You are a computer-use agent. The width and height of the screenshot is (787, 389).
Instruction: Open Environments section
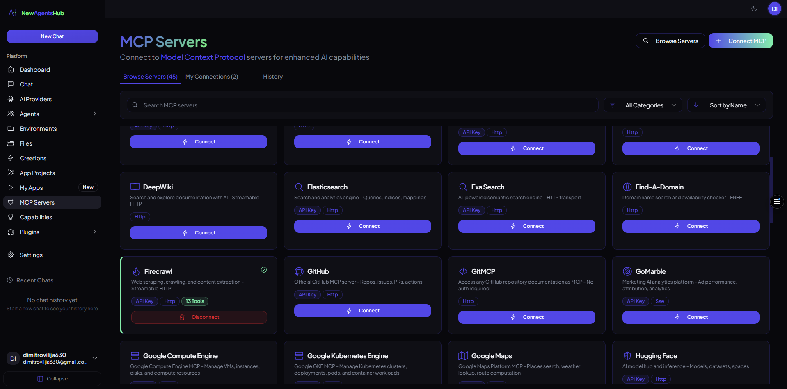[52, 129]
